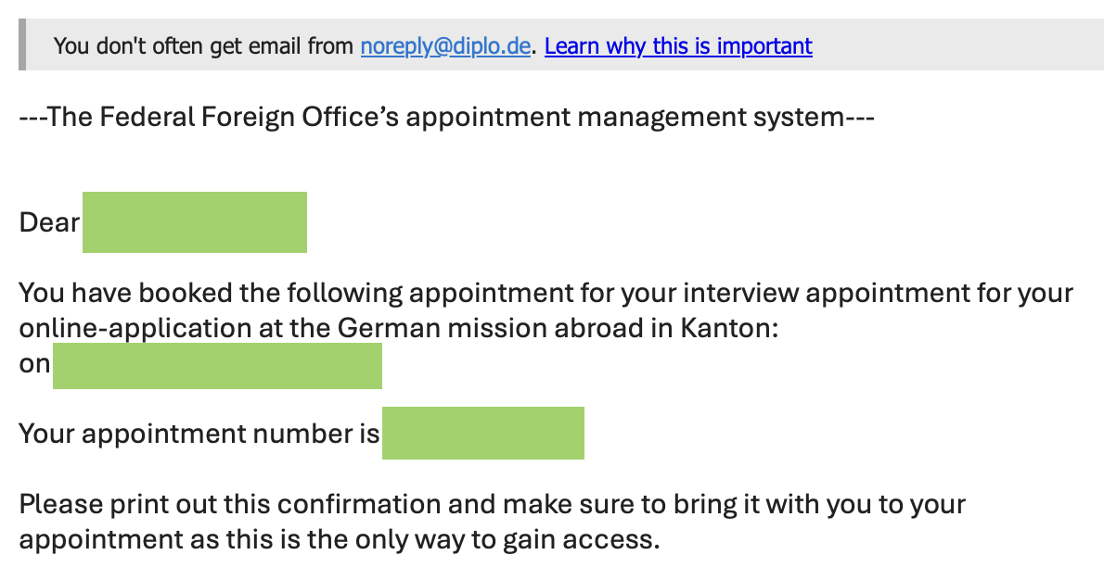Click the "You don't often get email" banner text
This screenshot has width=1104, height=580.
pyautogui.click(x=202, y=45)
